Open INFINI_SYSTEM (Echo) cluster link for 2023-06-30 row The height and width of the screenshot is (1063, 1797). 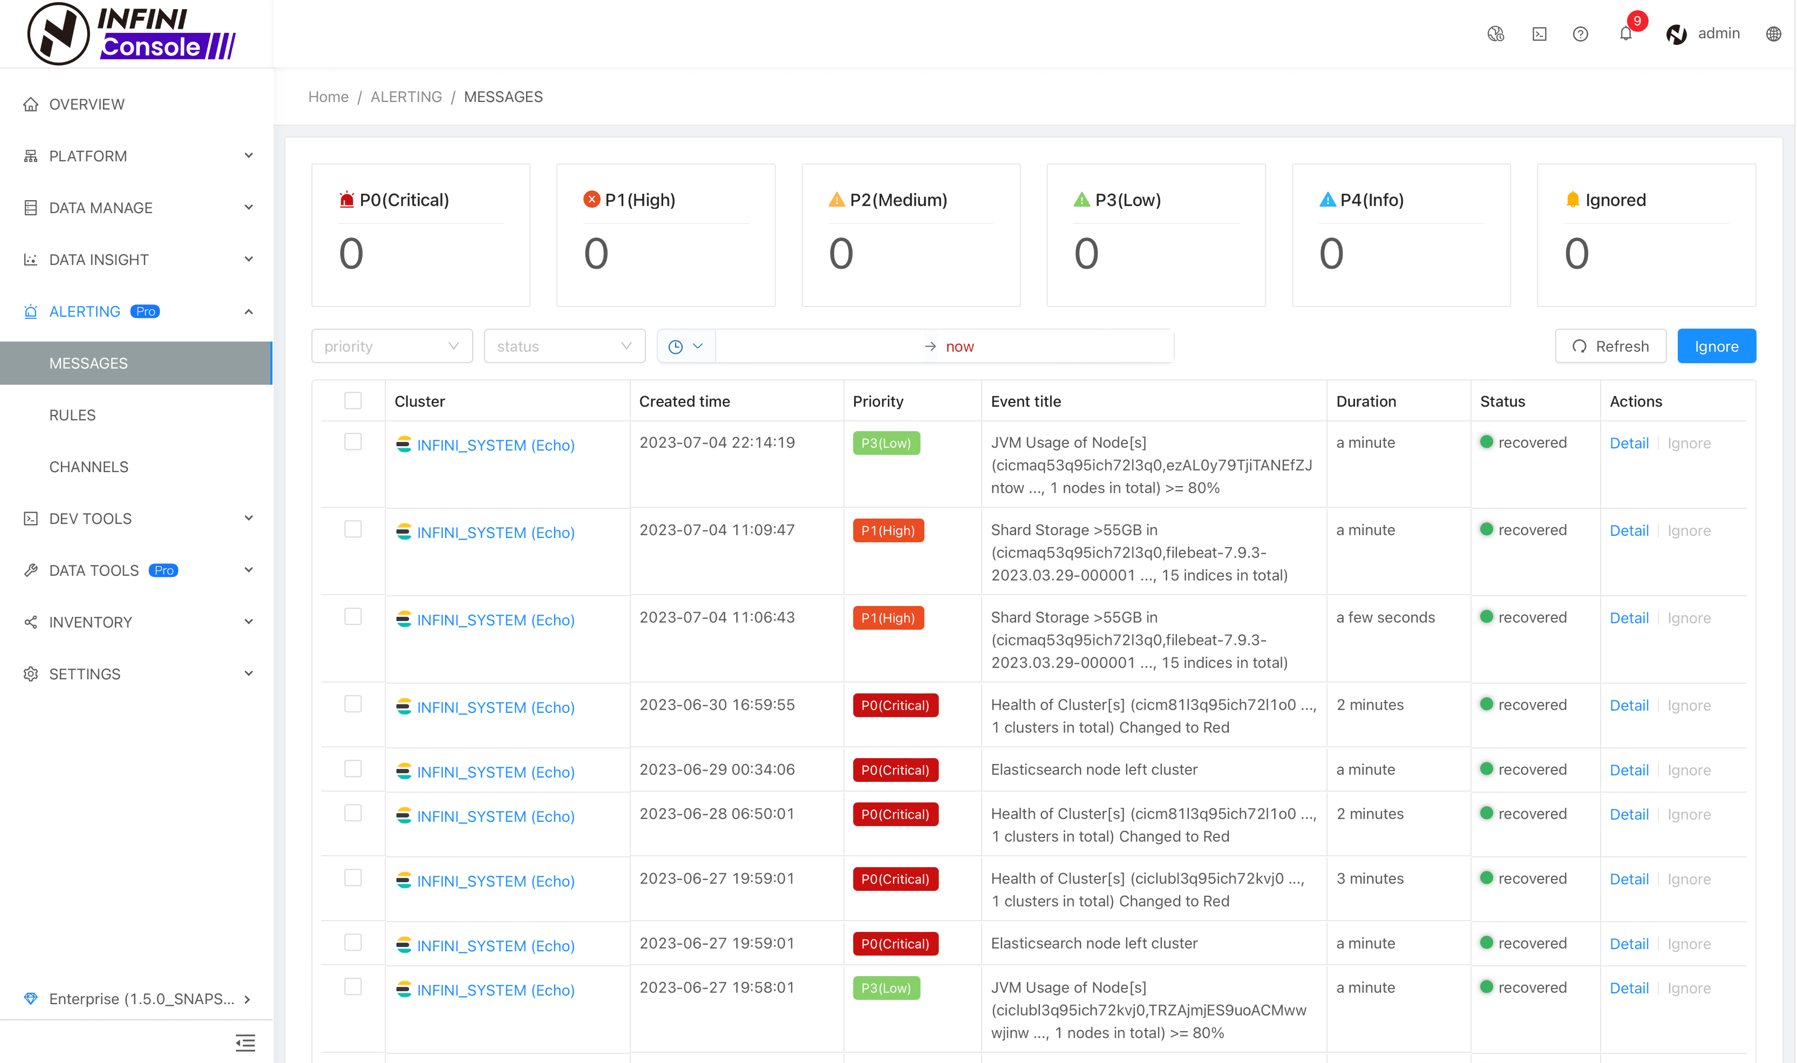point(495,708)
